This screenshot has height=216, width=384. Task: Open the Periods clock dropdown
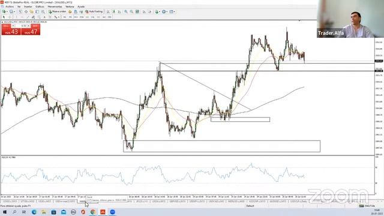[165, 11]
